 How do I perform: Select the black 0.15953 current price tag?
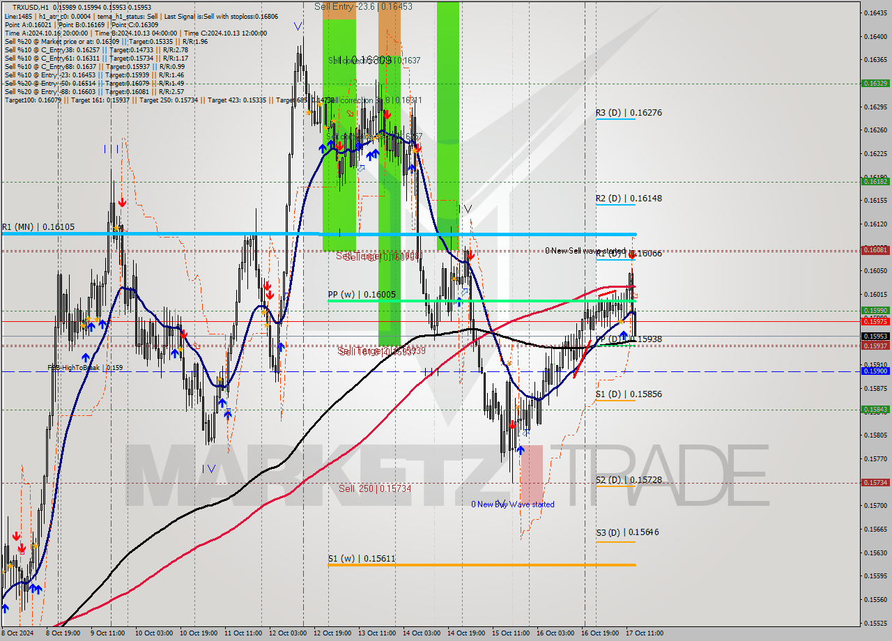[875, 336]
